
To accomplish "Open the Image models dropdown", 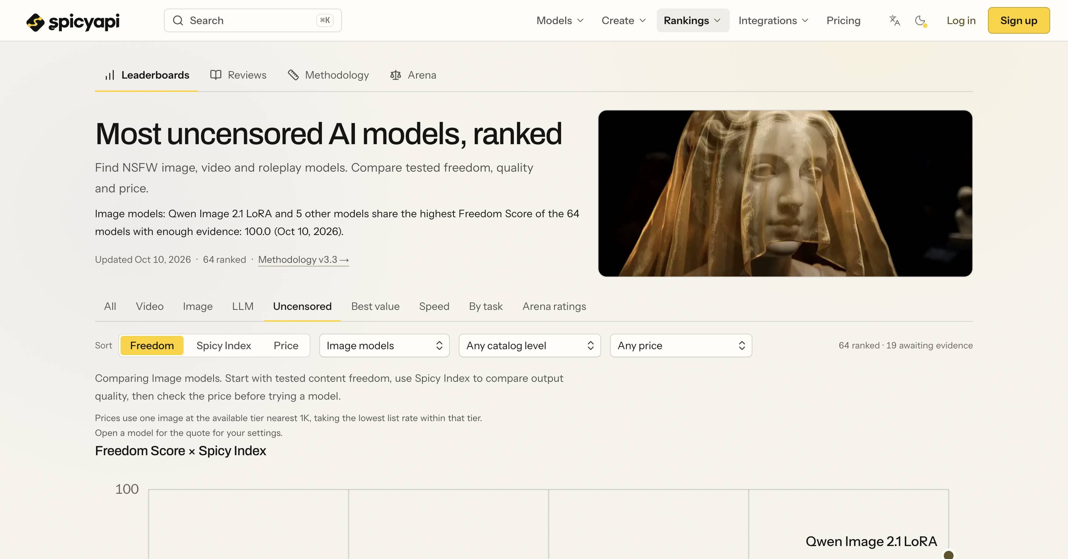I will point(384,345).
